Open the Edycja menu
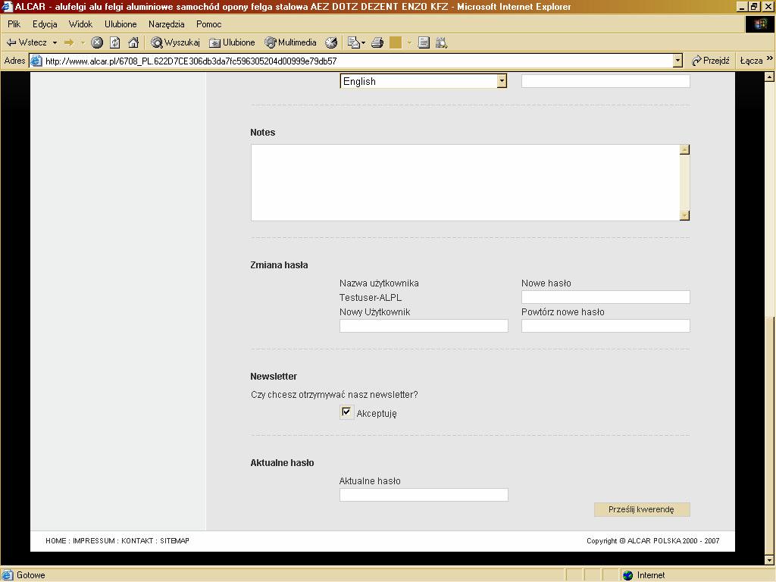Image resolution: width=776 pixels, height=582 pixels. tap(45, 24)
